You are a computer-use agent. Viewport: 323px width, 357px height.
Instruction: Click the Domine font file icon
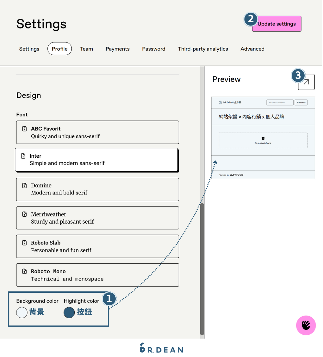coord(25,185)
